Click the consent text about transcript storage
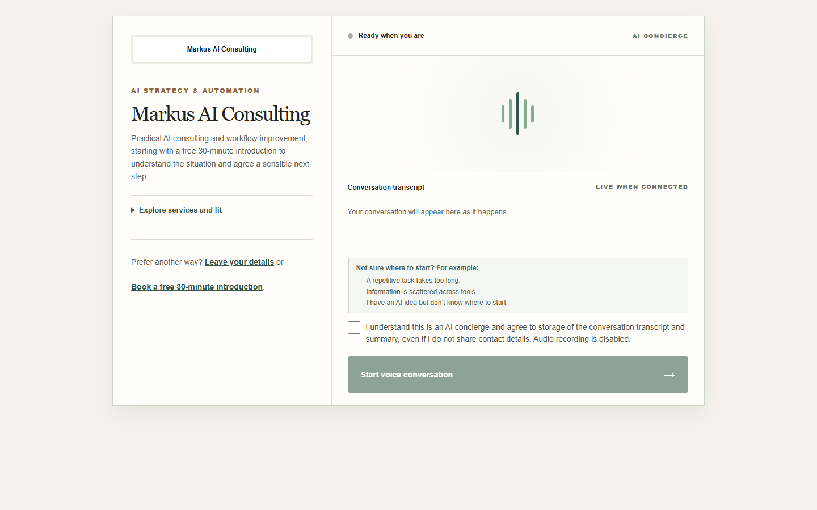This screenshot has width=817, height=510. [525, 333]
